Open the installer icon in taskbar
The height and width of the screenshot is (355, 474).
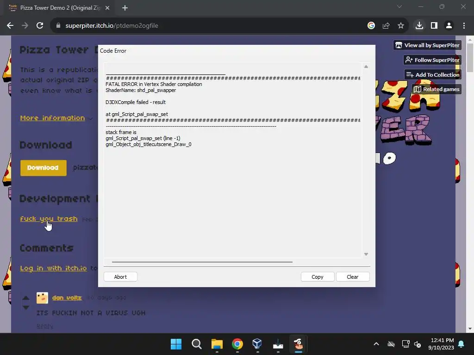pos(278,344)
